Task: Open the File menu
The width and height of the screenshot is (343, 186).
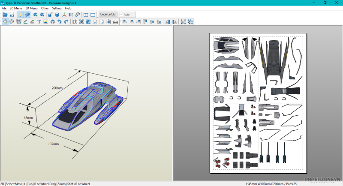Action: [4, 8]
